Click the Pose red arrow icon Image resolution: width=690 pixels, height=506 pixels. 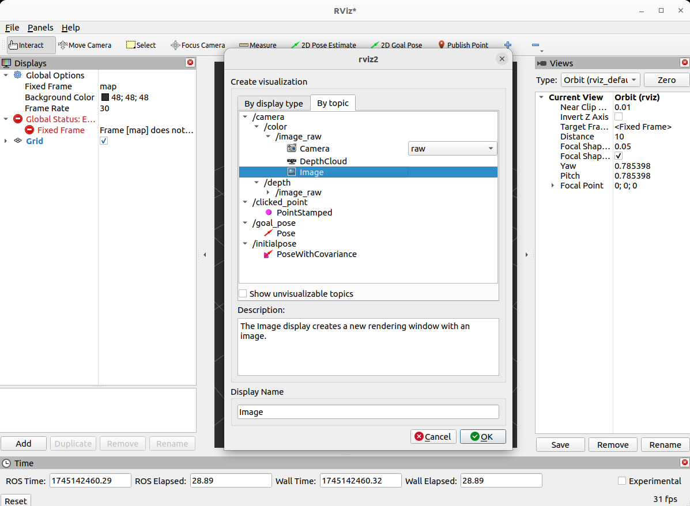[x=269, y=233]
